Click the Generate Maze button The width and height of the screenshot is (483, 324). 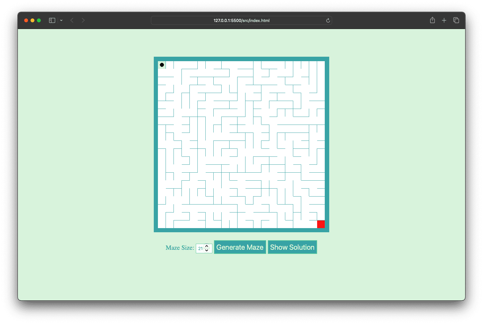[240, 247]
